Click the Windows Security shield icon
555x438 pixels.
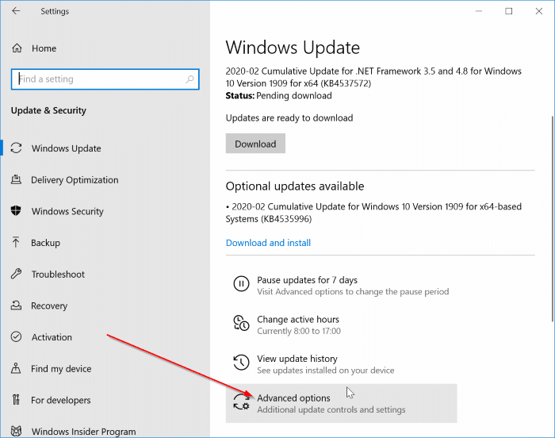(x=16, y=211)
